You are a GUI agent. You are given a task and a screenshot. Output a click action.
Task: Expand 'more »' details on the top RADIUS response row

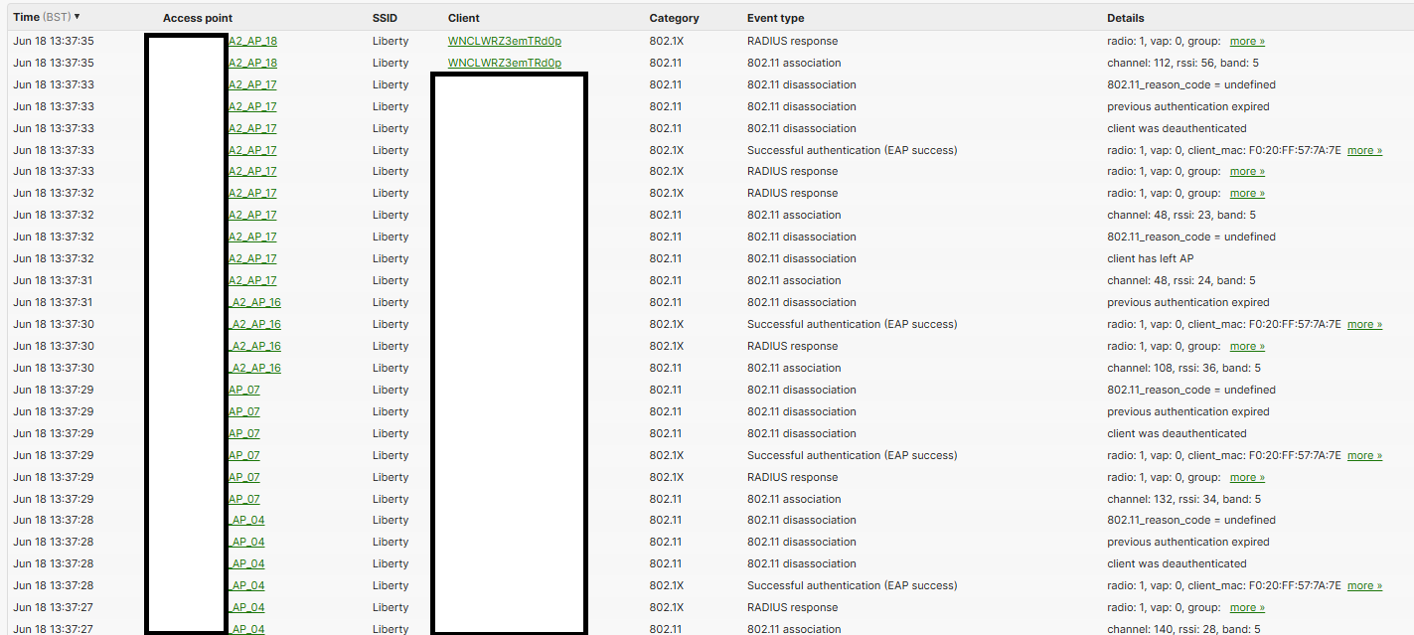tap(1247, 41)
